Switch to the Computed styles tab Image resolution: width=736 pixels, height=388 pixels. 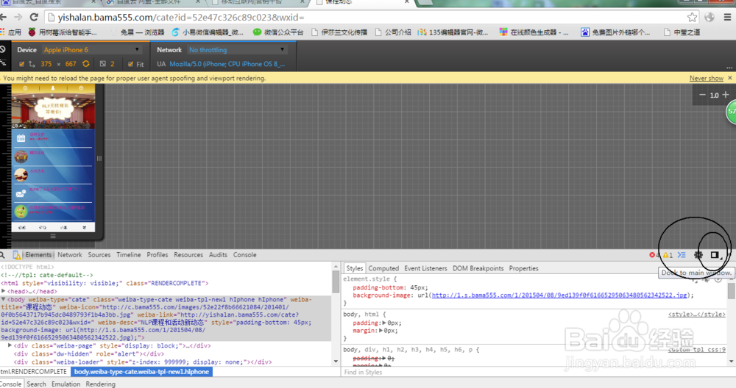(x=383, y=268)
